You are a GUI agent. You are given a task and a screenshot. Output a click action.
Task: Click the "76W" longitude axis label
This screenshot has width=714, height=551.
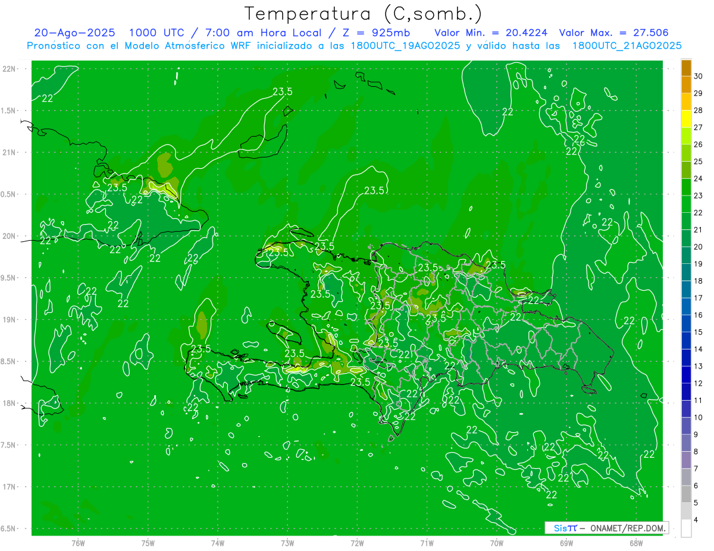(x=78, y=543)
